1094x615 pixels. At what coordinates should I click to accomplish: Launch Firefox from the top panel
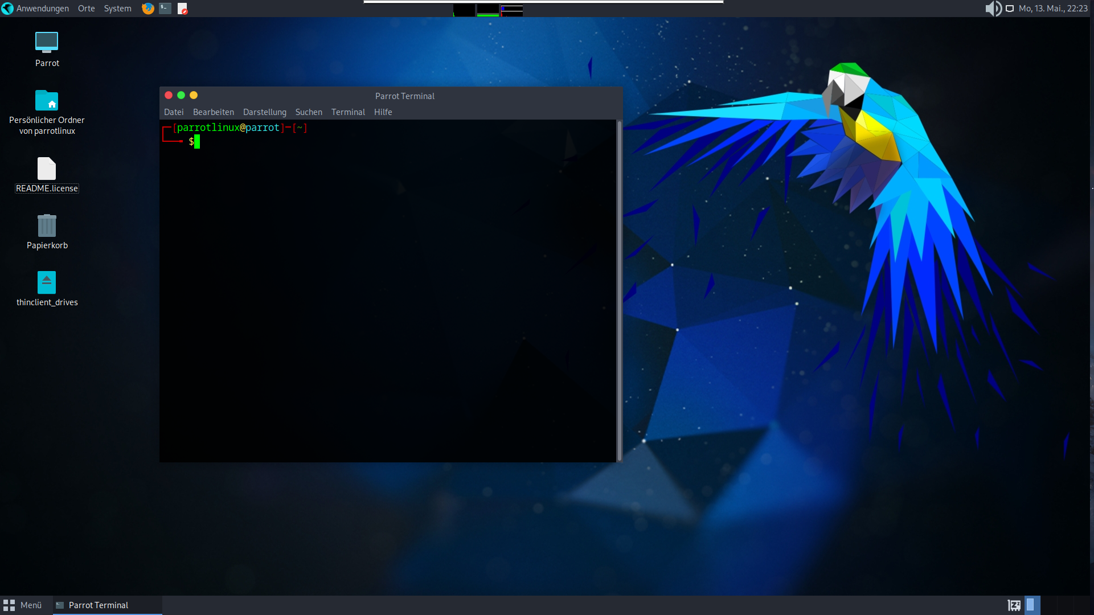[148, 9]
